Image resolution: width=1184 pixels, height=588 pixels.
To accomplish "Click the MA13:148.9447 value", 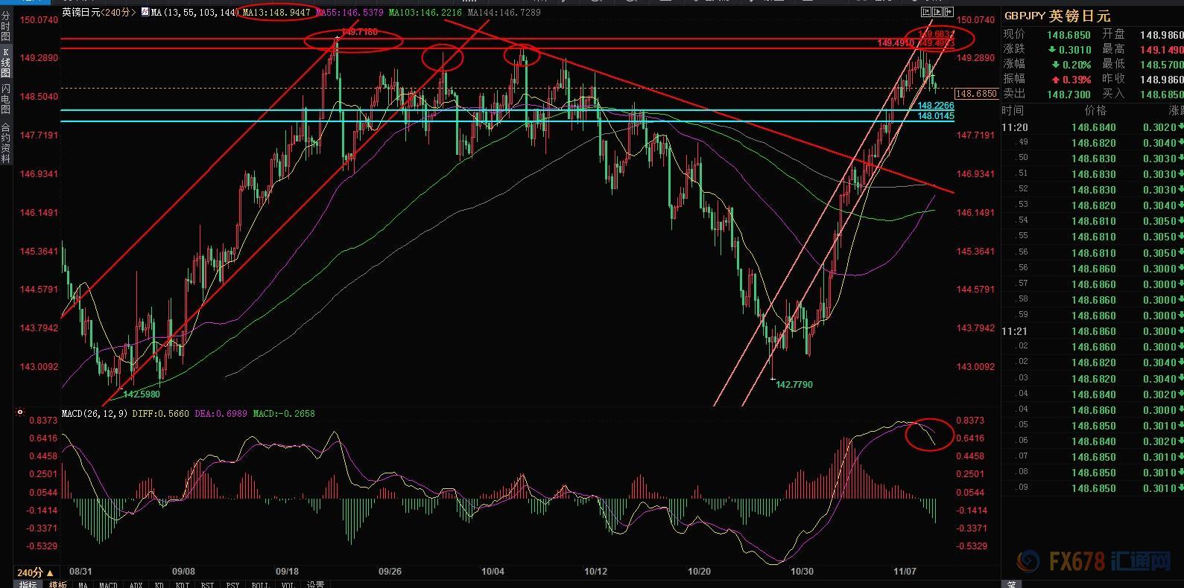I will (x=276, y=13).
